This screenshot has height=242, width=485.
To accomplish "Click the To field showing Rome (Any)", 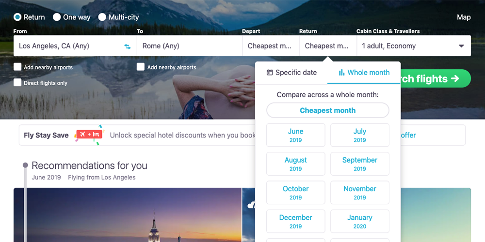I will [190, 45].
